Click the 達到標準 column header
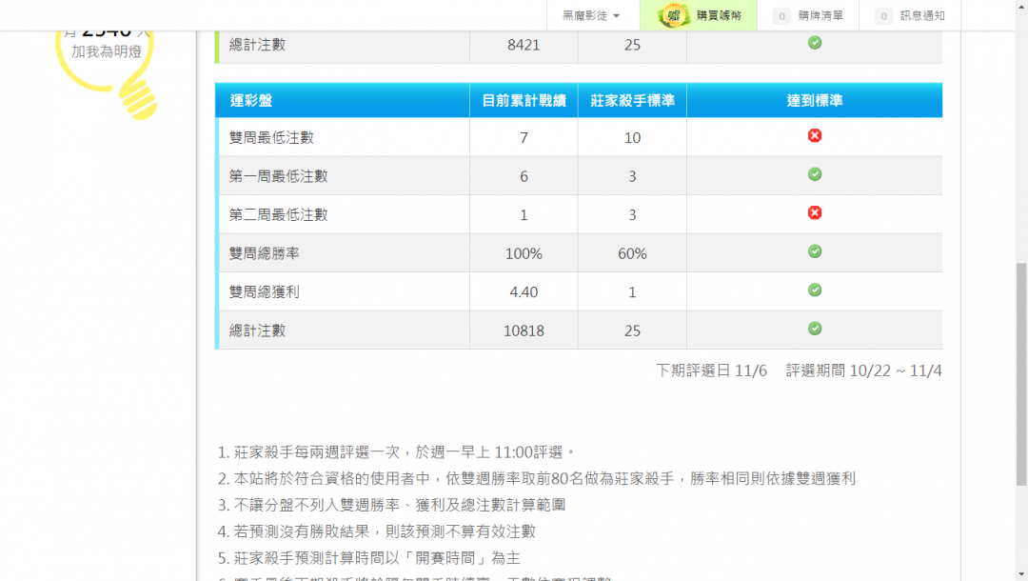This screenshot has height=581, width=1028. 814,100
